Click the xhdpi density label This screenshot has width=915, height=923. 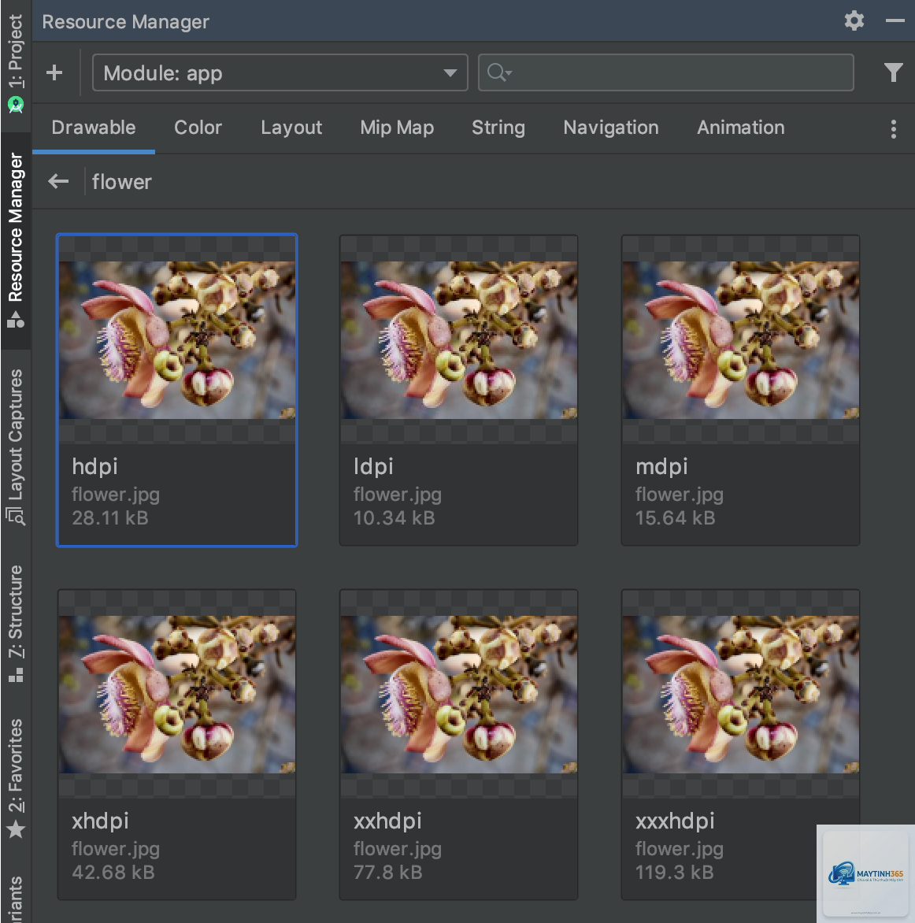click(x=100, y=821)
